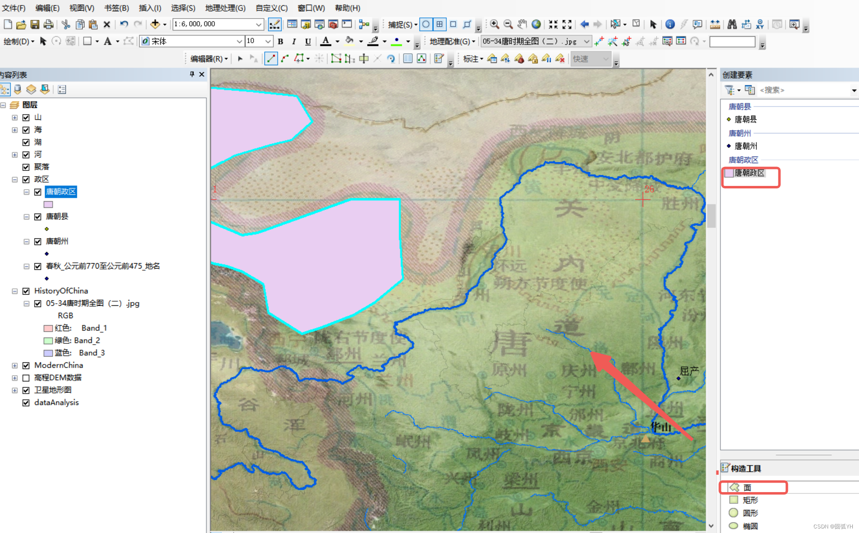Click the Identify info tool
The height and width of the screenshot is (533, 859).
point(670,24)
